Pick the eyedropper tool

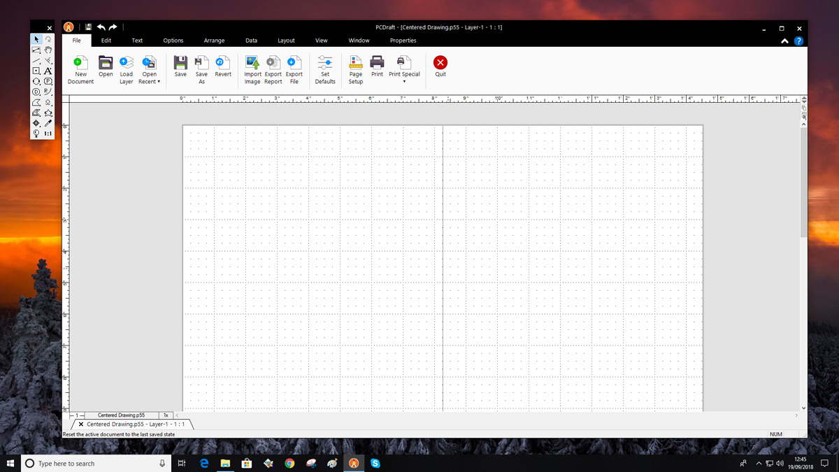point(47,123)
